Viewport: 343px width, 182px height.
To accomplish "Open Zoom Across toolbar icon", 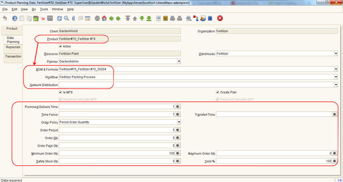I will [x=189, y=19].
